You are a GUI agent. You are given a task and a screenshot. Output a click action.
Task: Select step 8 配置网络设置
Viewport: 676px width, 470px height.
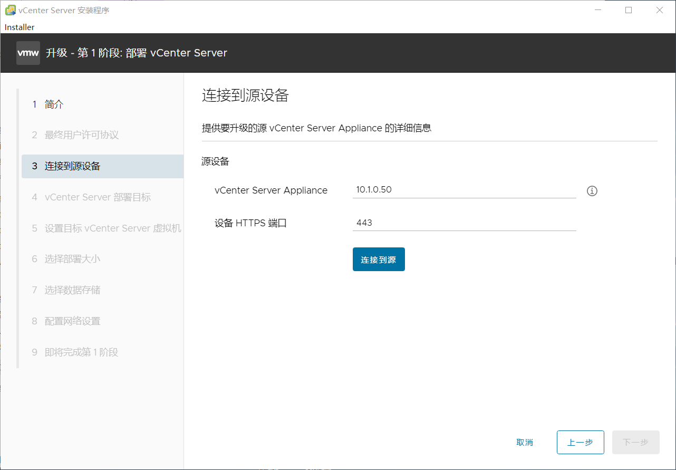click(72, 321)
